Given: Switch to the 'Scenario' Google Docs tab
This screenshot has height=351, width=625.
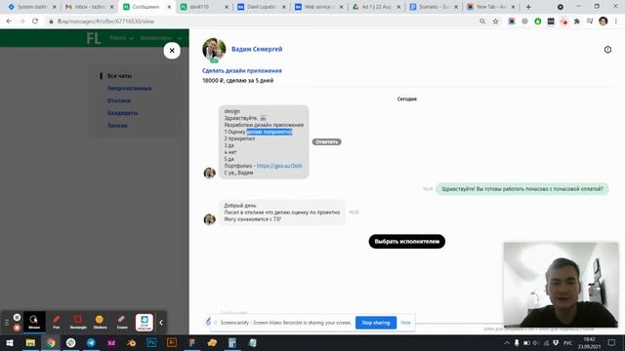Looking at the screenshot, I should pos(434,7).
